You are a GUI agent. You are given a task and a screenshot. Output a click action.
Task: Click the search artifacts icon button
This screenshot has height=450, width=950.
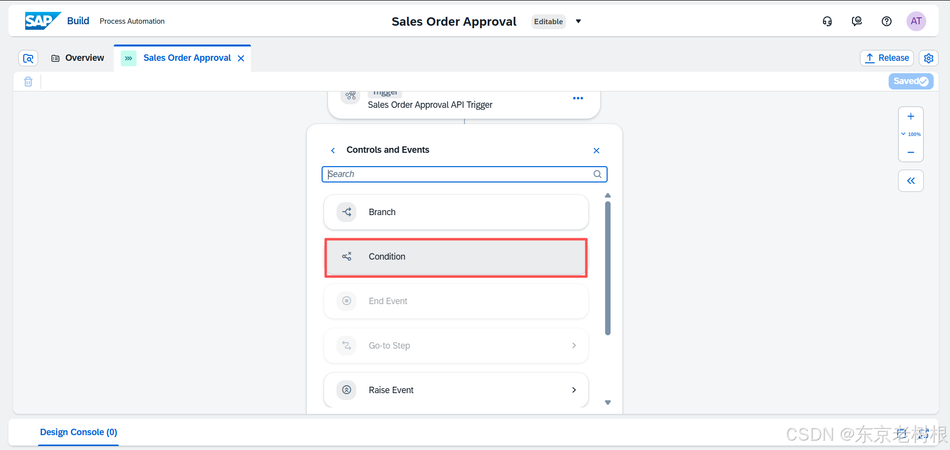(x=28, y=58)
